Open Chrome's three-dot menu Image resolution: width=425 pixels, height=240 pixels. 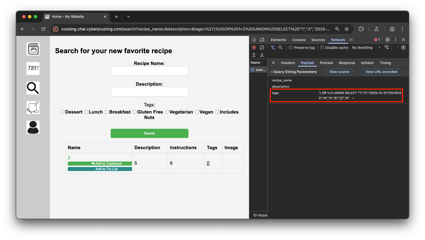pyautogui.click(x=403, y=29)
